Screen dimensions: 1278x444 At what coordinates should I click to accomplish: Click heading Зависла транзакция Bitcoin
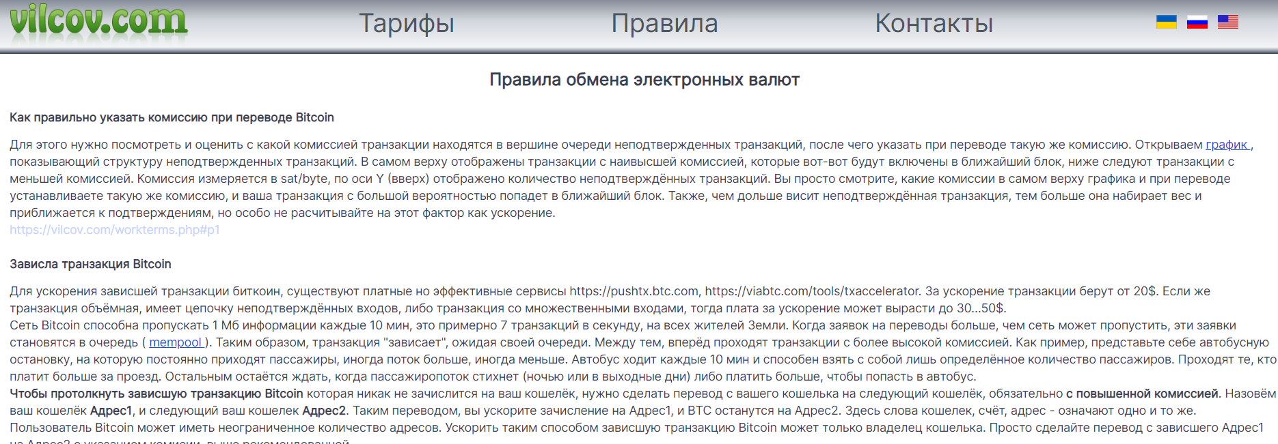pos(90,264)
